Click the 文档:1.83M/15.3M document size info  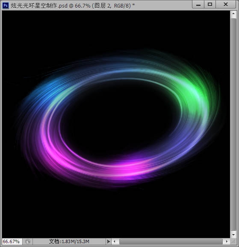pos(69,241)
